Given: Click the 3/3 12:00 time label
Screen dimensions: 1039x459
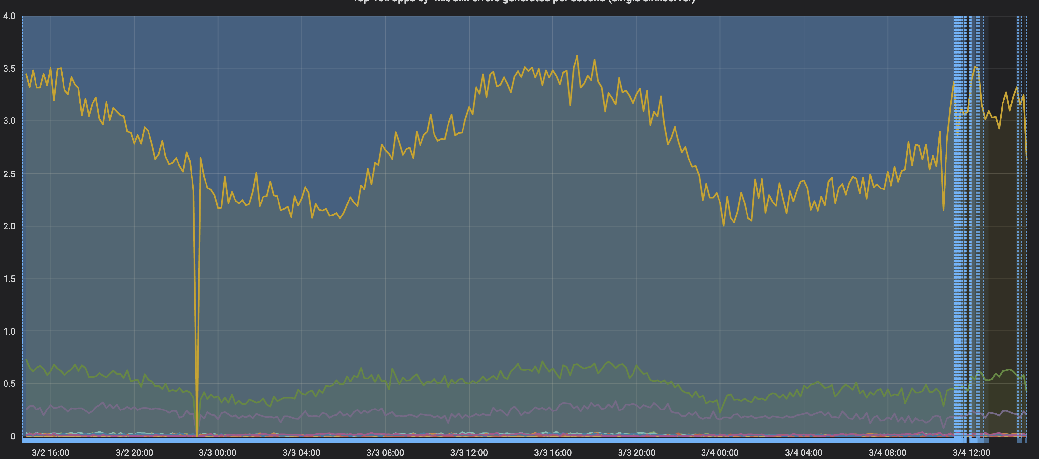Looking at the screenshot, I should [469, 452].
